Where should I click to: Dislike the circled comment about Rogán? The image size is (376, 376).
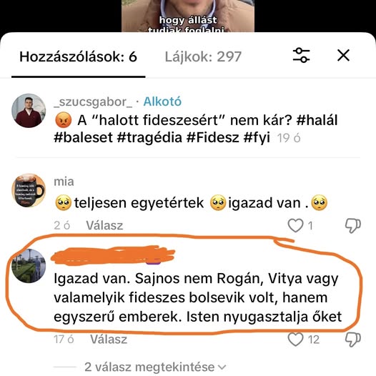[352, 340]
